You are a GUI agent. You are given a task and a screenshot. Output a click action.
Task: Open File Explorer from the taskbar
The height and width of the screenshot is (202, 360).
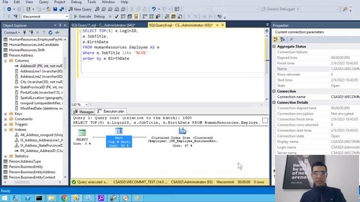point(51,198)
